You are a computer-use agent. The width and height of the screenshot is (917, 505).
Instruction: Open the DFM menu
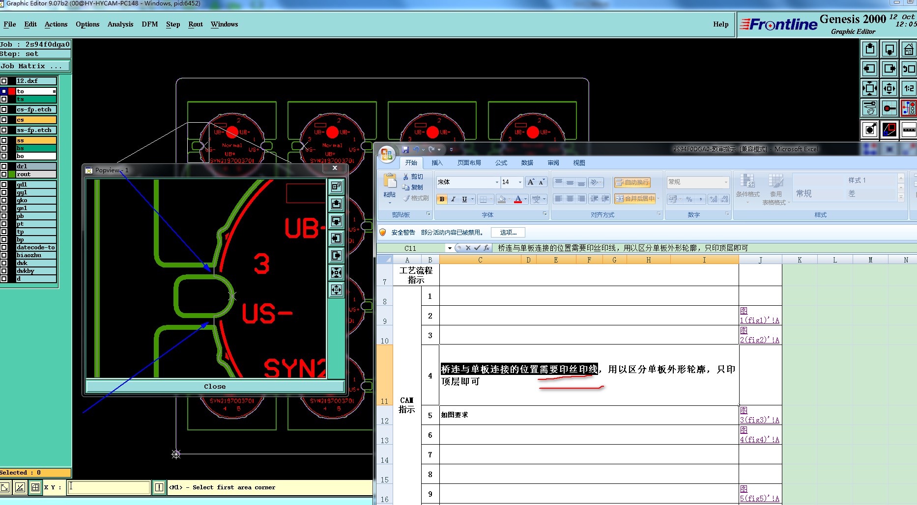(x=149, y=25)
